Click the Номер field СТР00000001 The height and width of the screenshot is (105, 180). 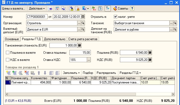coord(37,17)
